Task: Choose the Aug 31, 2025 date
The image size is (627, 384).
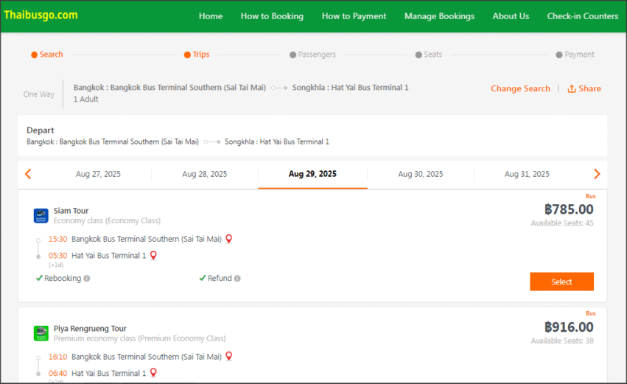Action: pos(527,175)
